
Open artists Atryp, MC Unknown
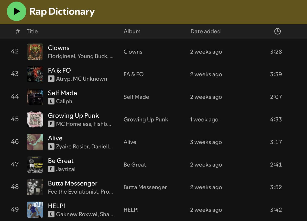pos(81,79)
